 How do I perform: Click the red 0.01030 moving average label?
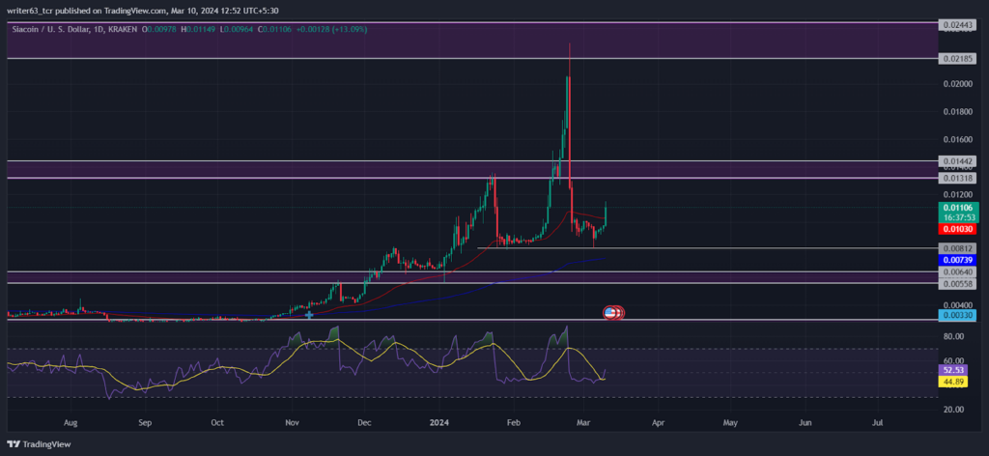[x=957, y=228]
